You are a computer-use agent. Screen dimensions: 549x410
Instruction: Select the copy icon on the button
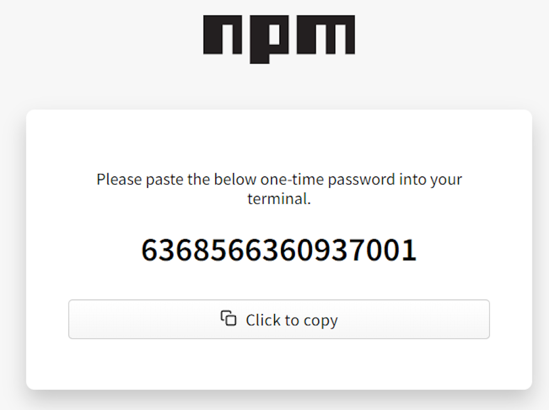coord(228,319)
